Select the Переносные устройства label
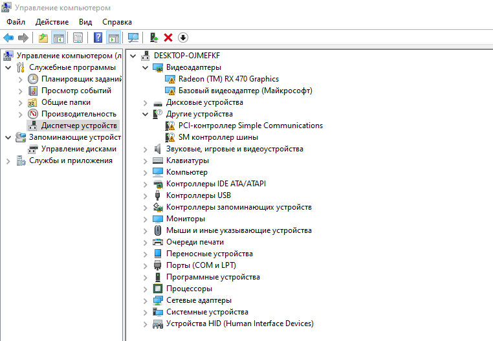 point(210,254)
